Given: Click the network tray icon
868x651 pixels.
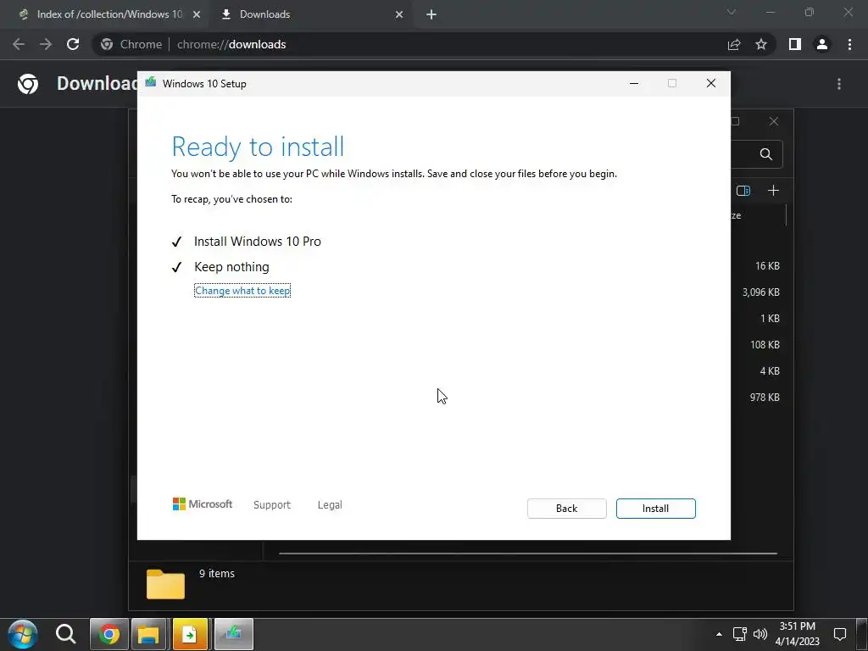Looking at the screenshot, I should click(x=739, y=634).
